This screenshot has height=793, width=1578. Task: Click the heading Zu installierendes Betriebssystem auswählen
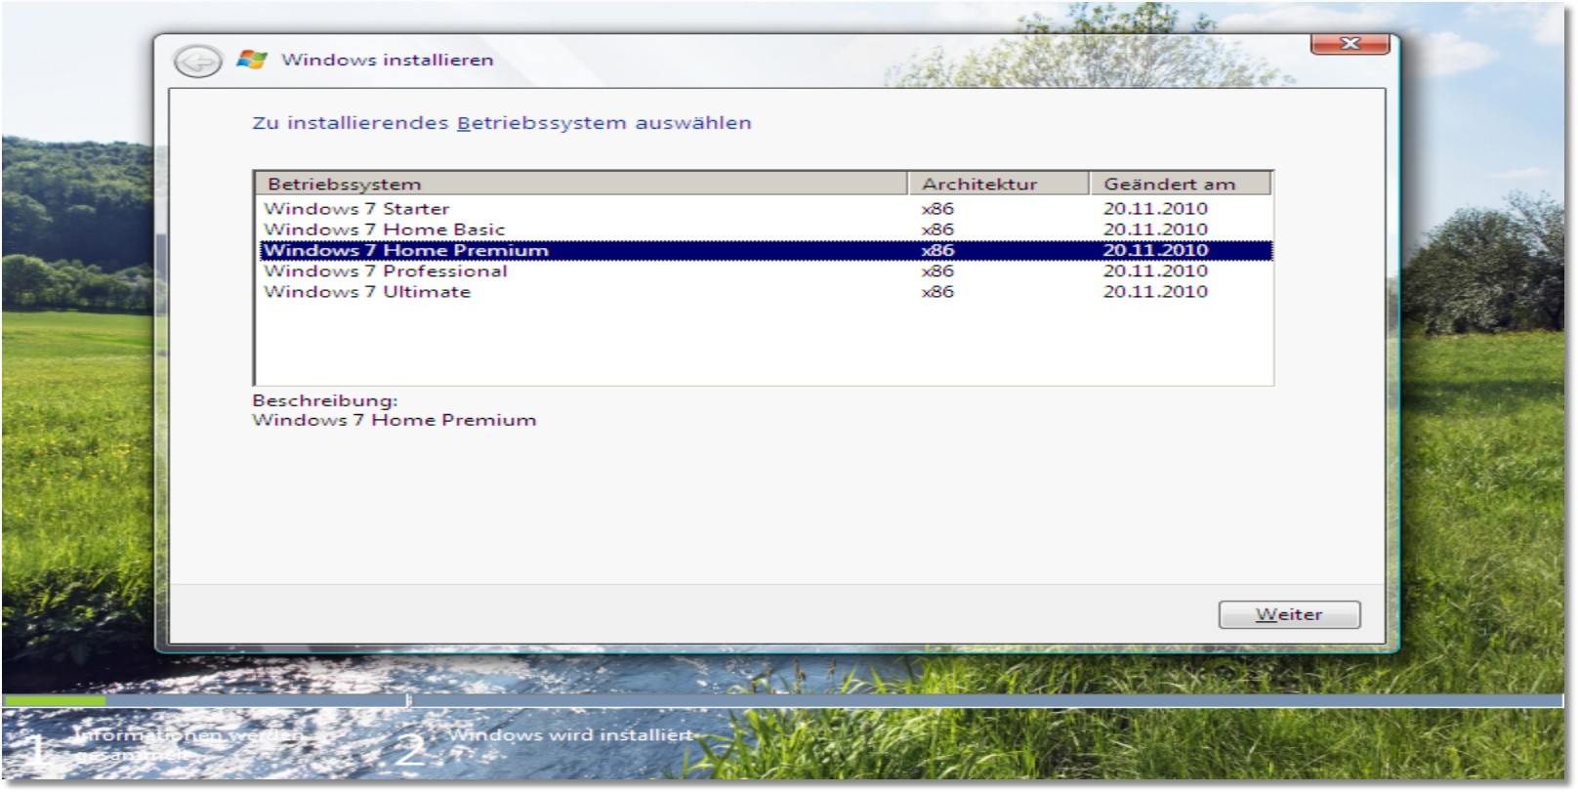[x=502, y=123]
